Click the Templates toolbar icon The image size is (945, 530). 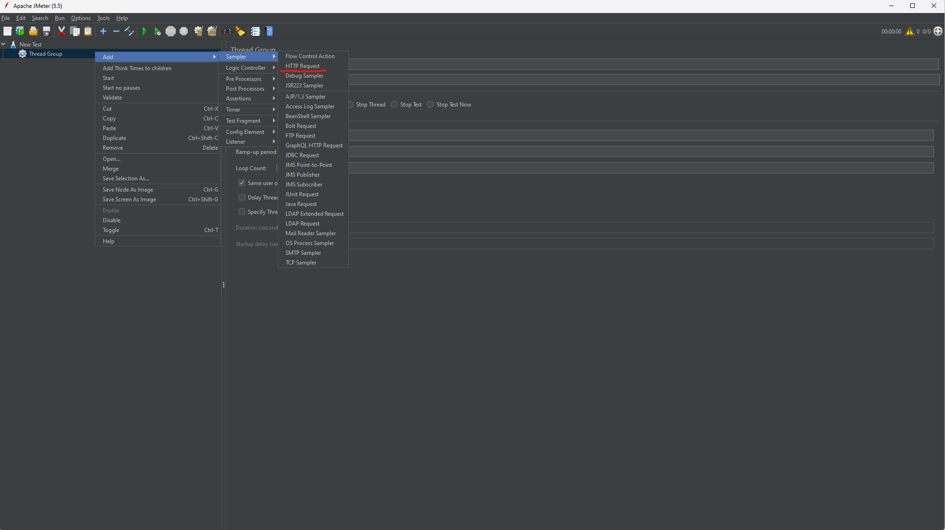(20, 31)
